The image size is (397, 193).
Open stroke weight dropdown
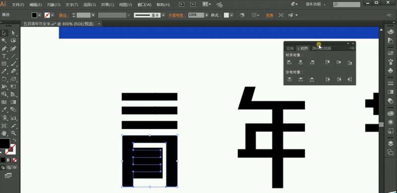pos(93,15)
